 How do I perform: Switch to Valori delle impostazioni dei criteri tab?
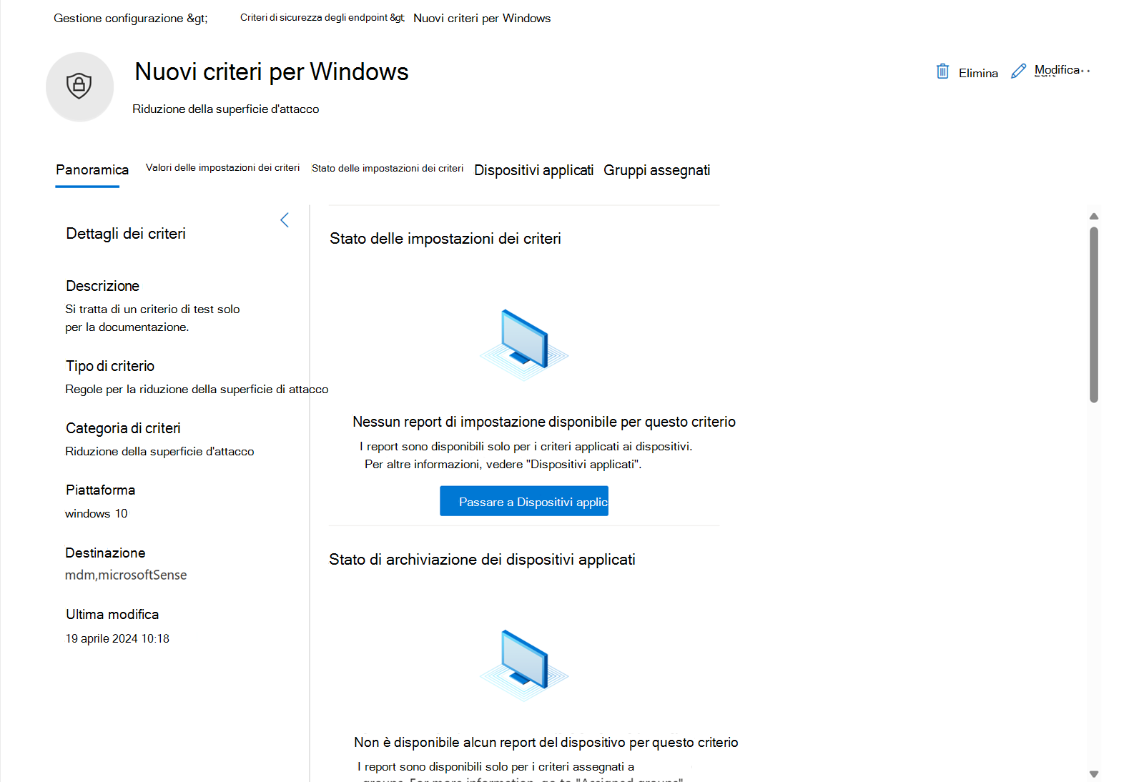(222, 168)
